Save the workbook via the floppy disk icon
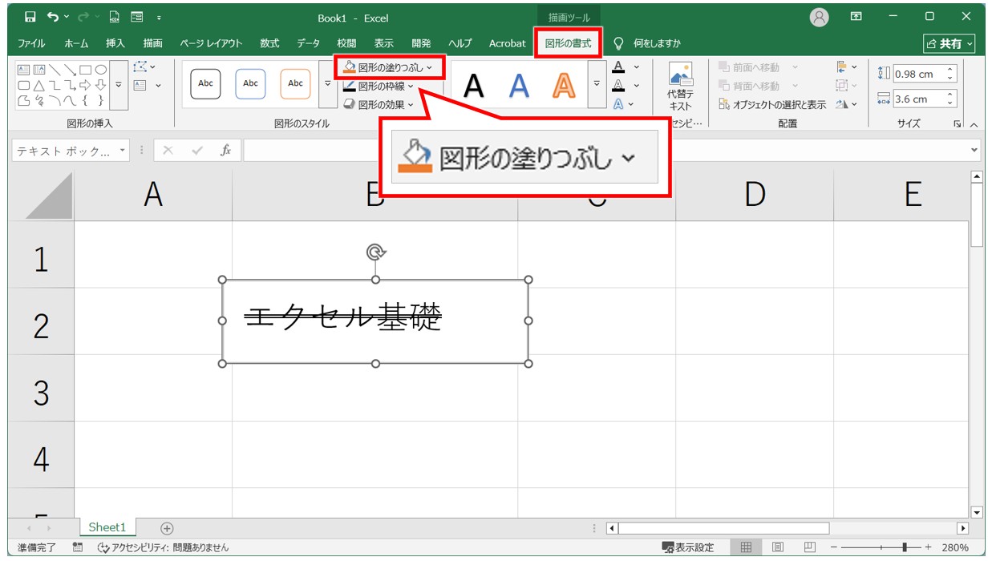 click(30, 17)
